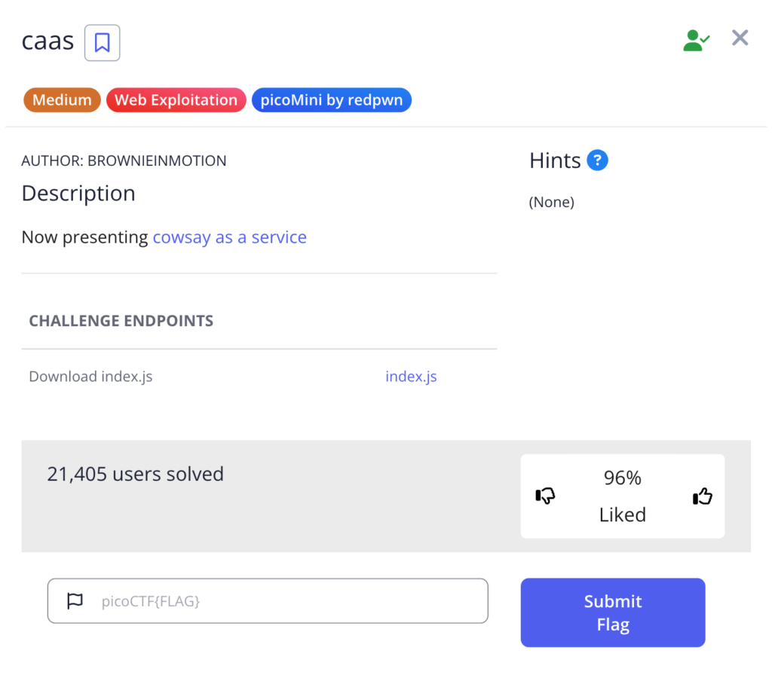Click the 96% Liked rating text
The width and height of the screenshot is (772, 675).
(x=622, y=496)
